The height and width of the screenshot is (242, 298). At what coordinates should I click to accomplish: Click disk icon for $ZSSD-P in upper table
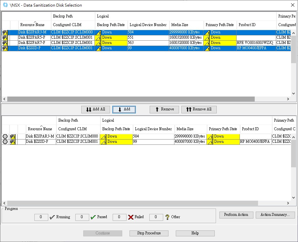pyautogui.click(x=5, y=48)
